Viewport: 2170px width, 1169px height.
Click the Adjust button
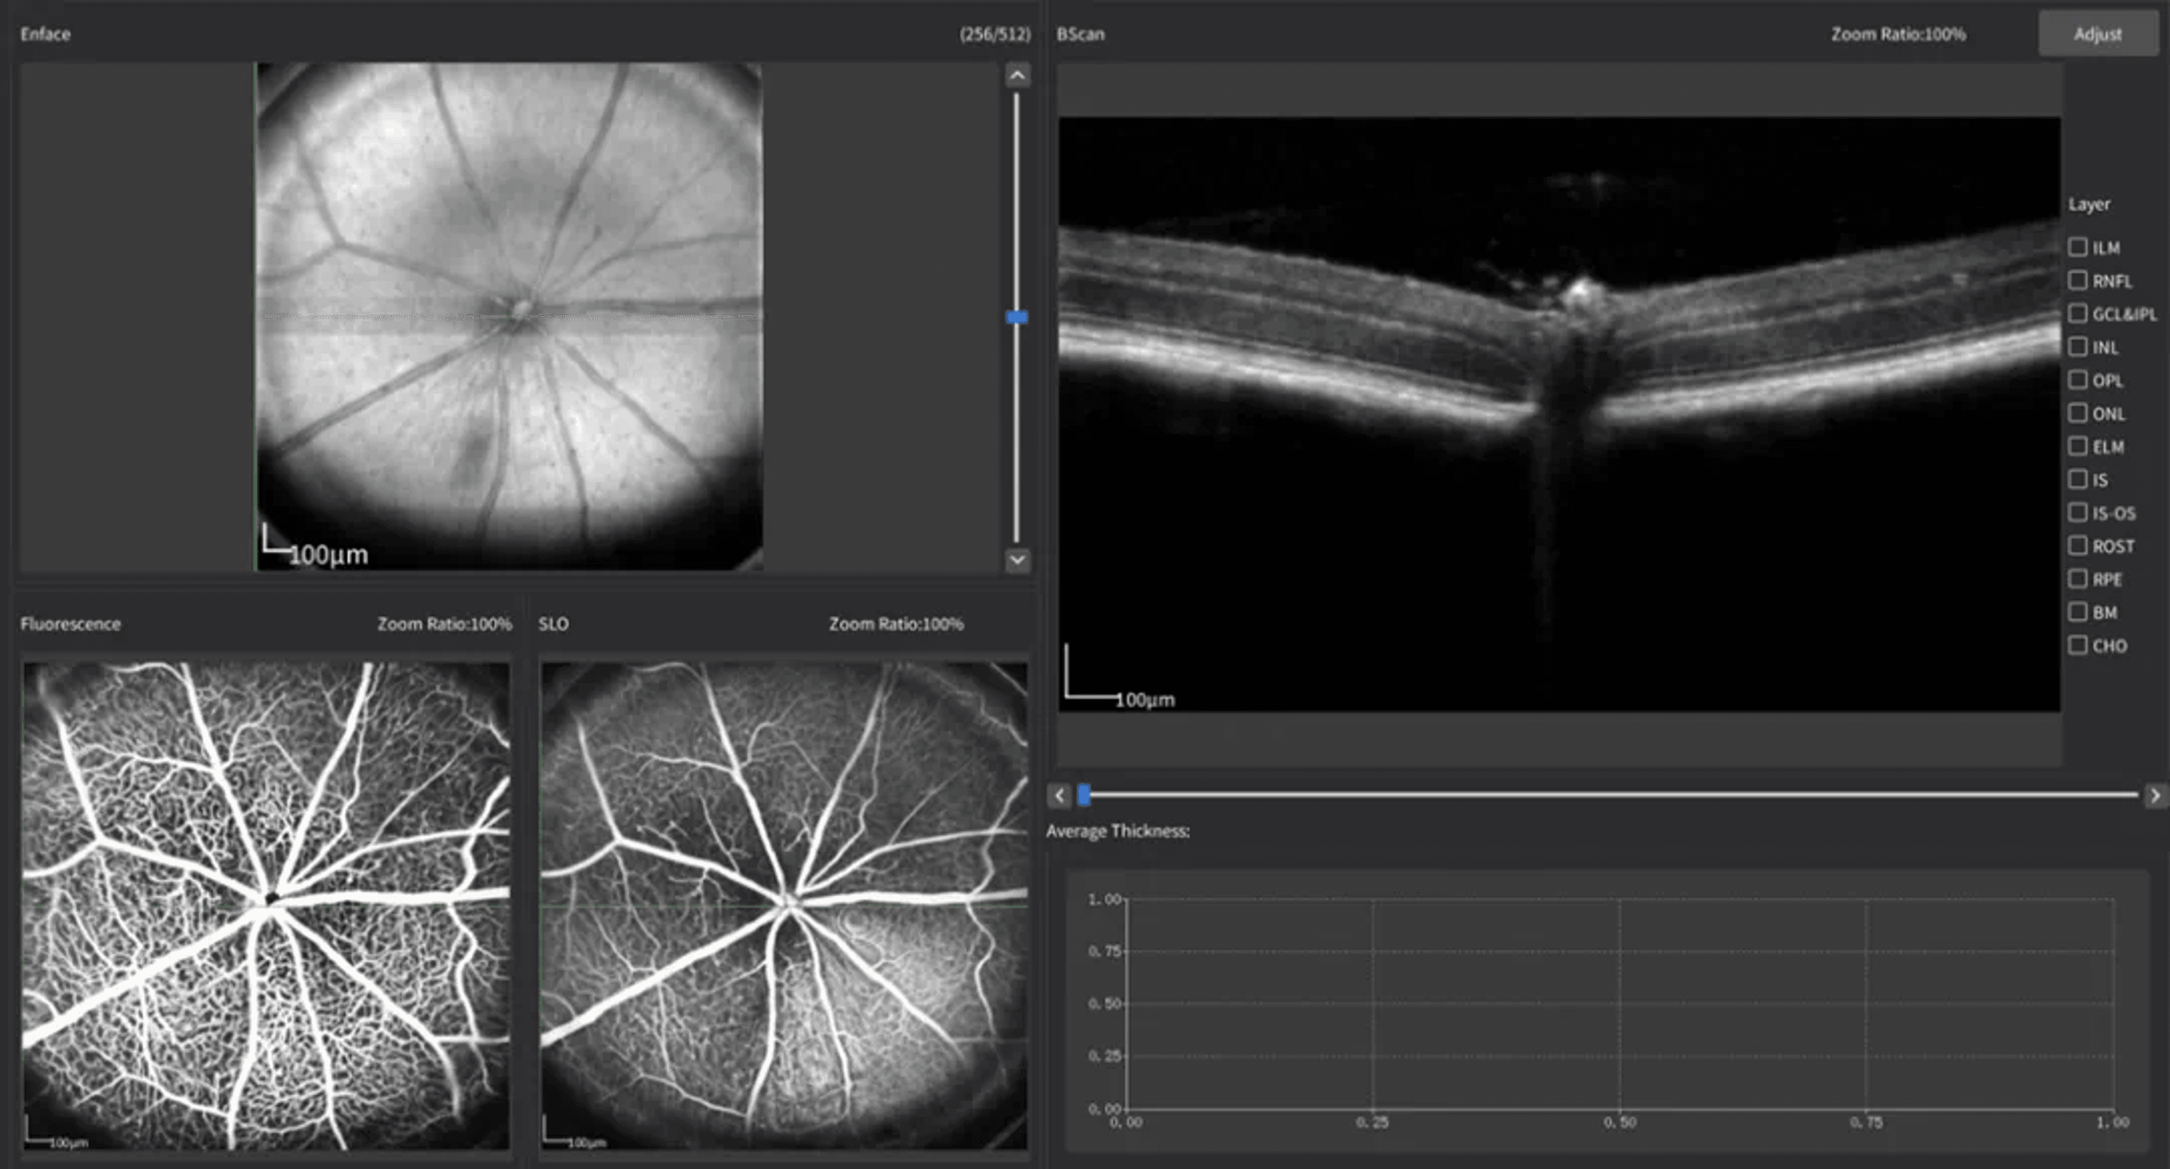coord(2097,34)
